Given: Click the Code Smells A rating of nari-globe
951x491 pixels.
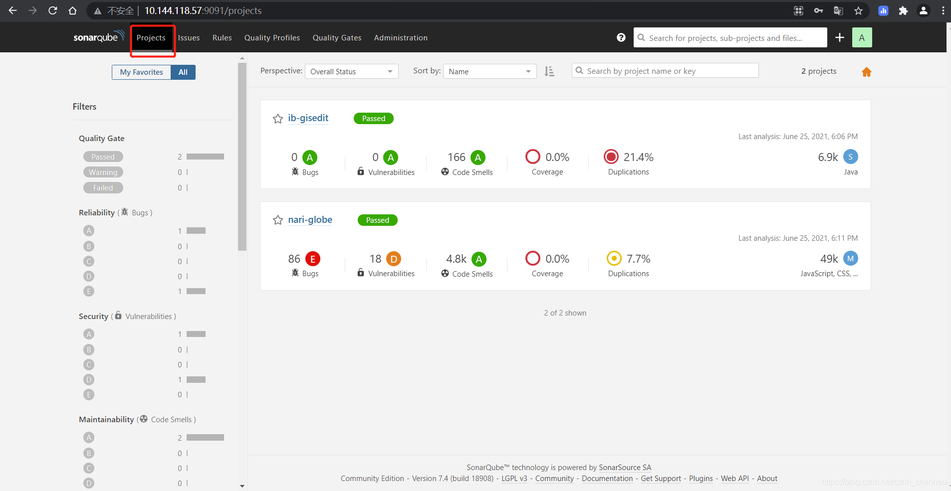Looking at the screenshot, I should (x=479, y=259).
